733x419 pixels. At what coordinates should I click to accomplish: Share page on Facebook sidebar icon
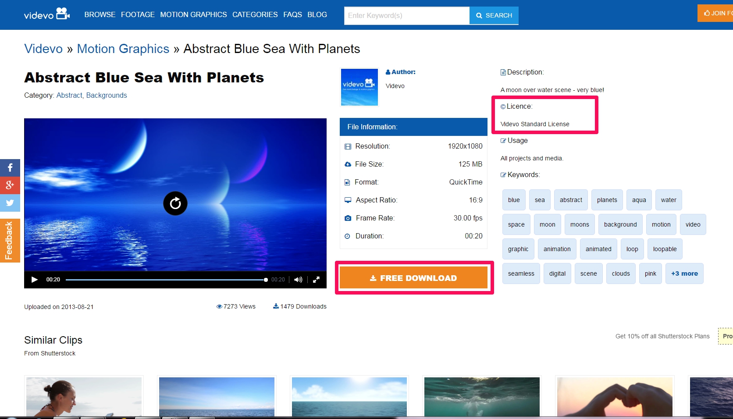10,167
